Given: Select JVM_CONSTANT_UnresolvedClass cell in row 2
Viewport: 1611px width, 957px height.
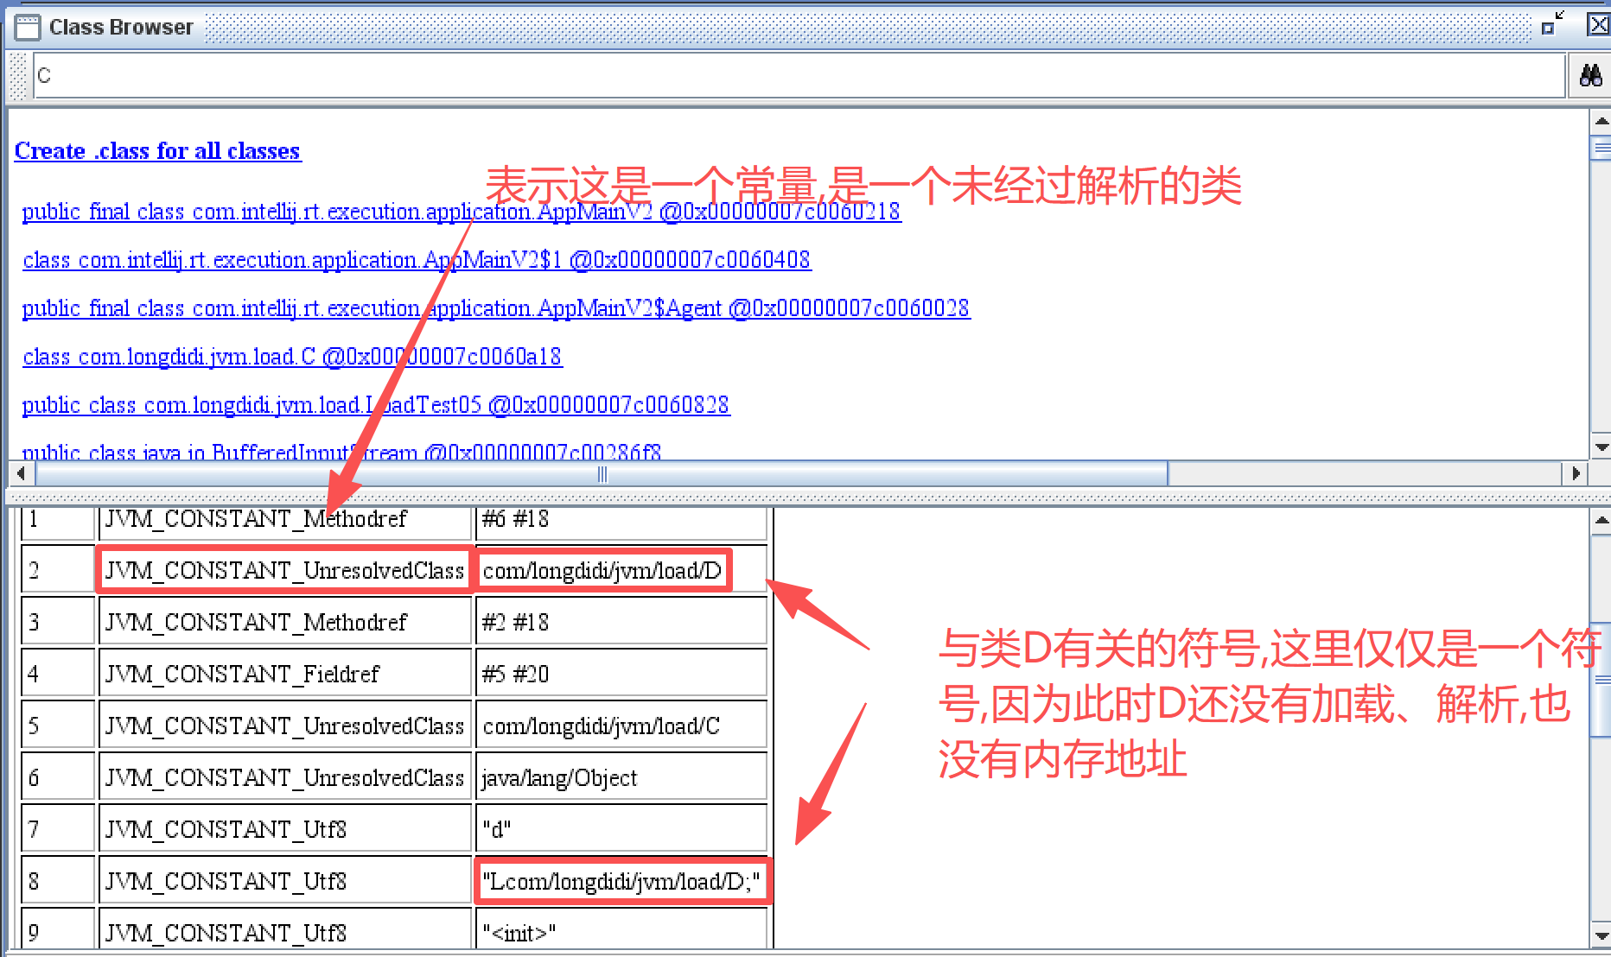Looking at the screenshot, I should pyautogui.click(x=284, y=570).
